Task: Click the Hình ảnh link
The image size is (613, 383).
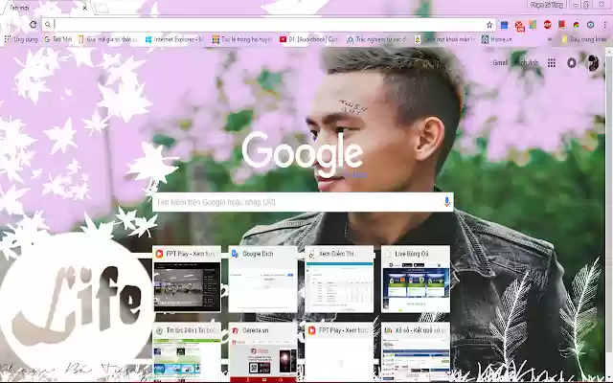Action: pyautogui.click(x=527, y=62)
